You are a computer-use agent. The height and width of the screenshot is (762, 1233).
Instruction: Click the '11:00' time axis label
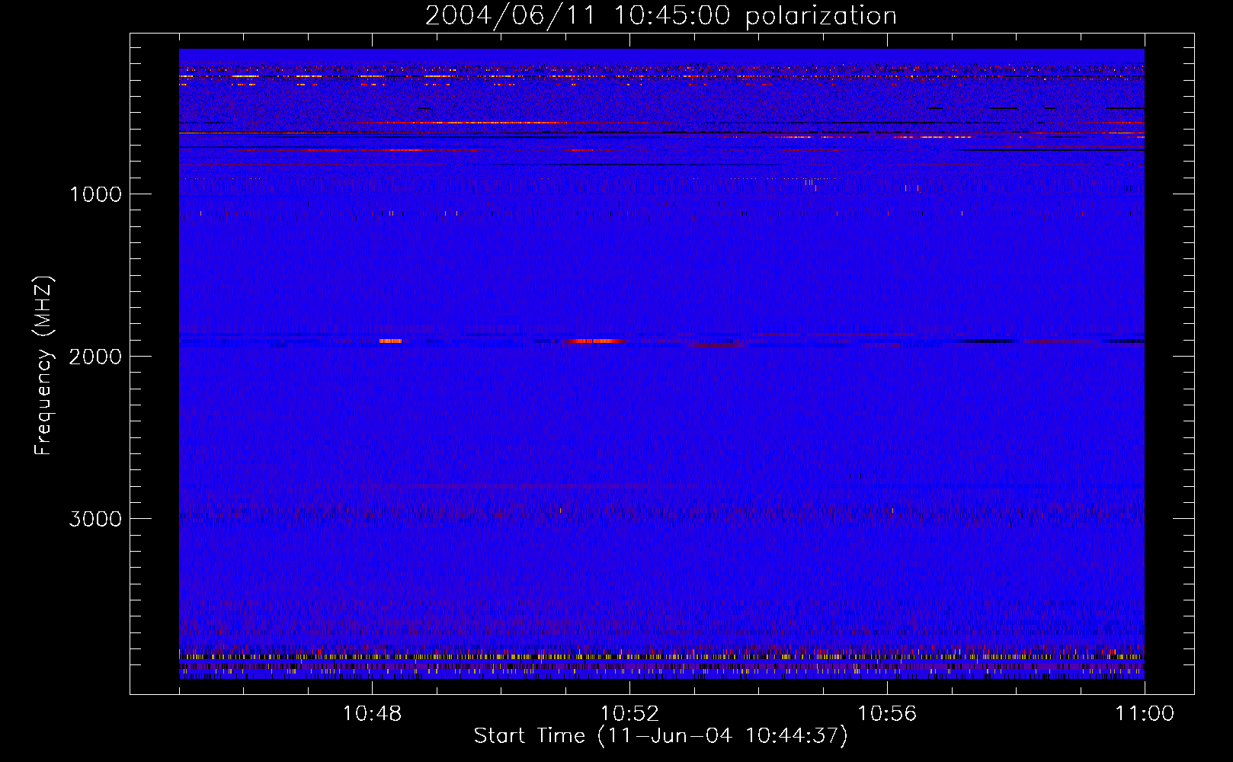[1145, 714]
